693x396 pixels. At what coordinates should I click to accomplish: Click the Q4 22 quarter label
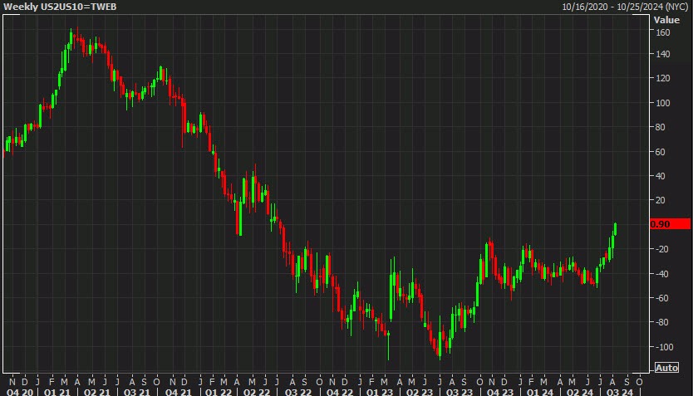click(339, 392)
